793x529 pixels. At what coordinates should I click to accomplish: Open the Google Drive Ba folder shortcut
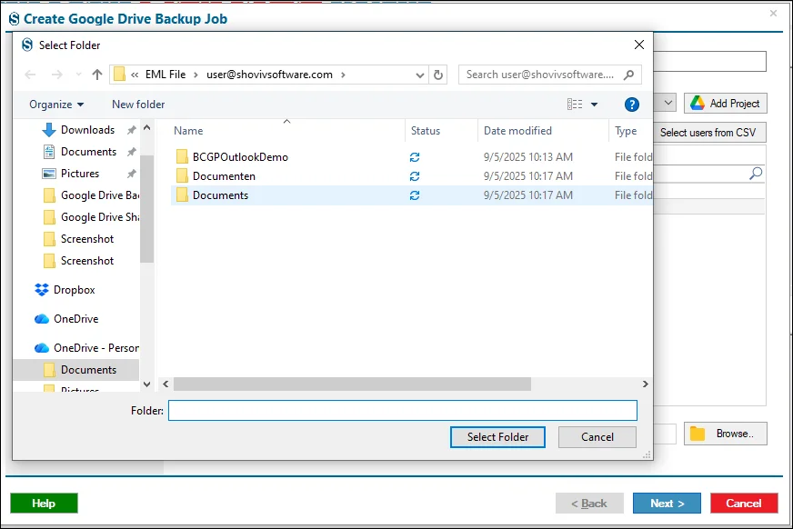(100, 195)
